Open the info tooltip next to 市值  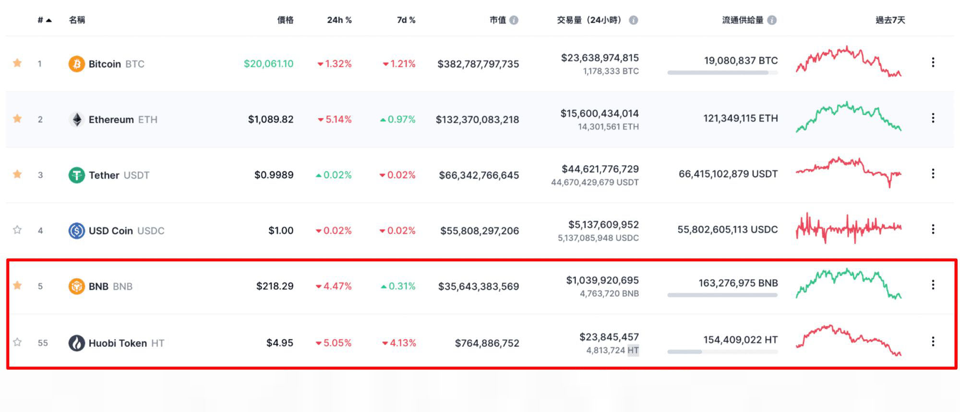514,20
